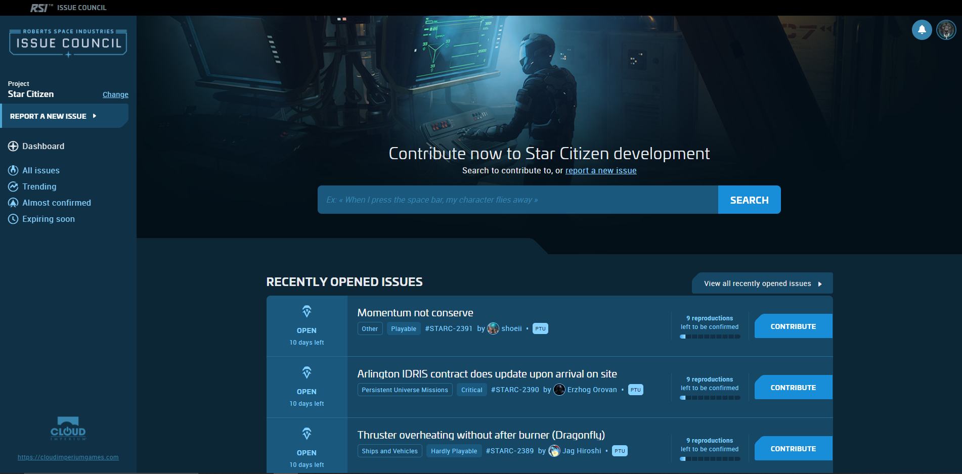The height and width of the screenshot is (474, 962).
Task: Click 'Star Citizen' project name
Action: tap(31, 94)
